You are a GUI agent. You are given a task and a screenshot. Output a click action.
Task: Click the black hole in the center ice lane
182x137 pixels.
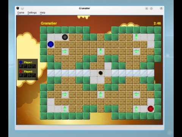click(x=100, y=73)
